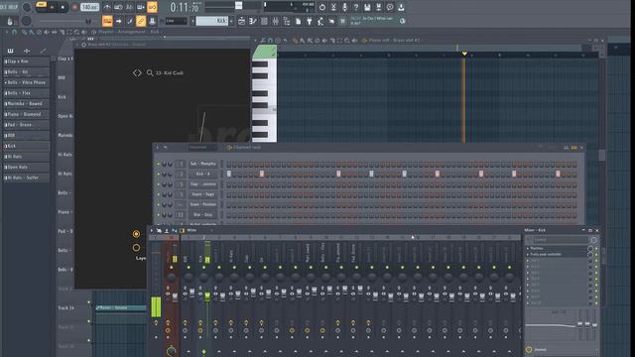Select Clap x Rim in the picker list
This screenshot has width=635, height=357.
[27, 61]
